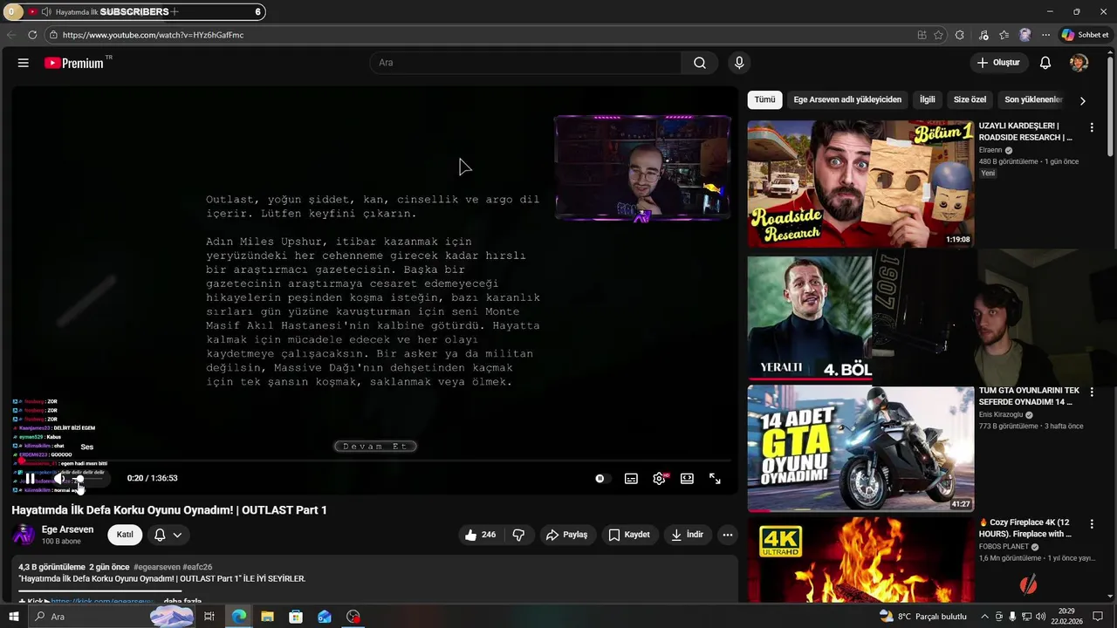The height and width of the screenshot is (628, 1117).
Task: Dislike the video
Action: tap(518, 535)
